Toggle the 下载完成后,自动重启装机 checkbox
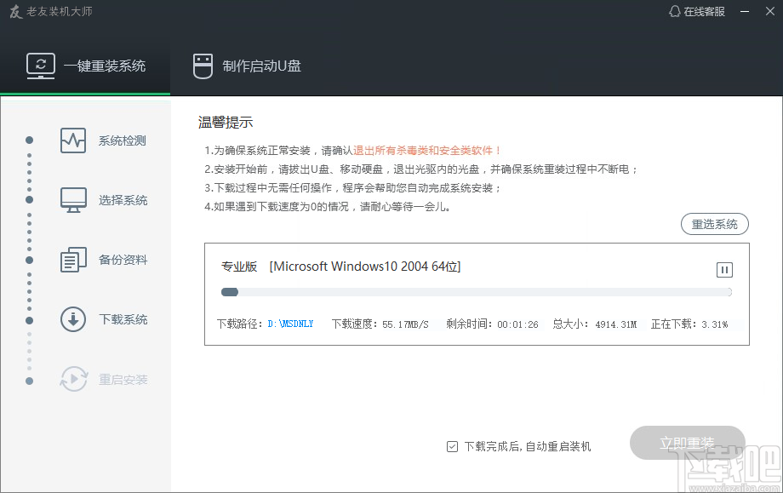783x493 pixels. click(452, 446)
